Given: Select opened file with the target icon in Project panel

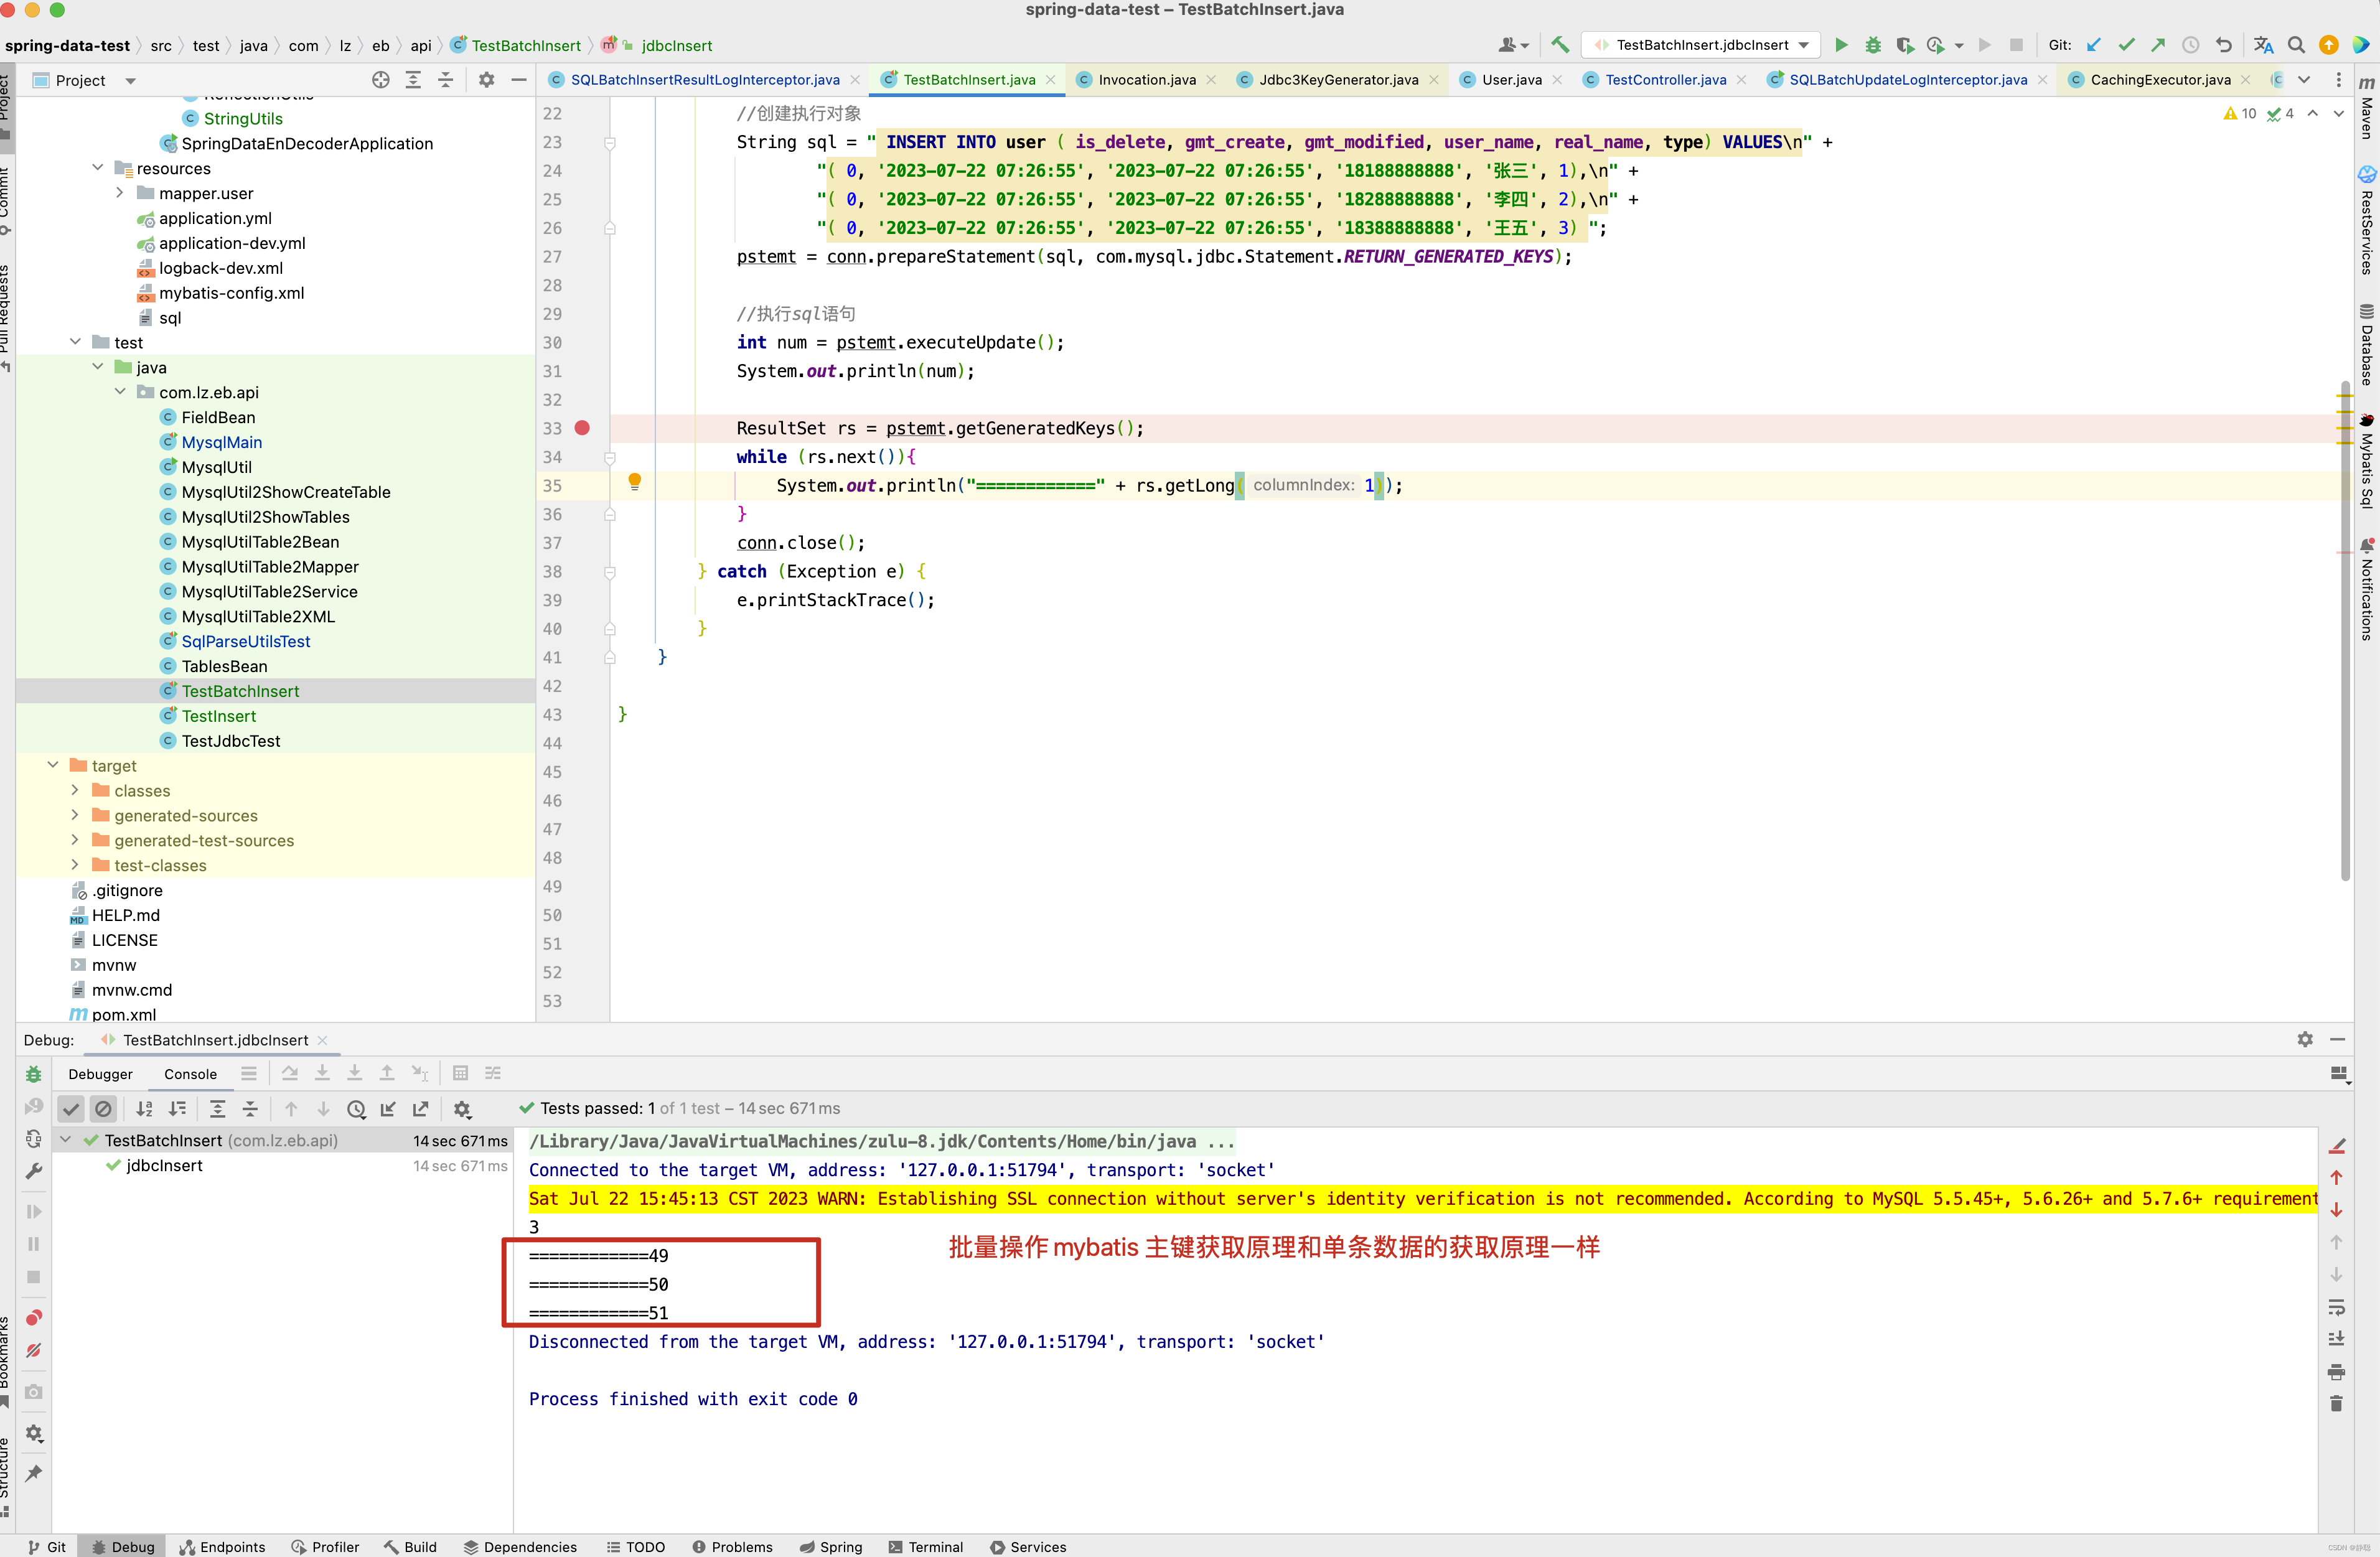Looking at the screenshot, I should click(381, 80).
